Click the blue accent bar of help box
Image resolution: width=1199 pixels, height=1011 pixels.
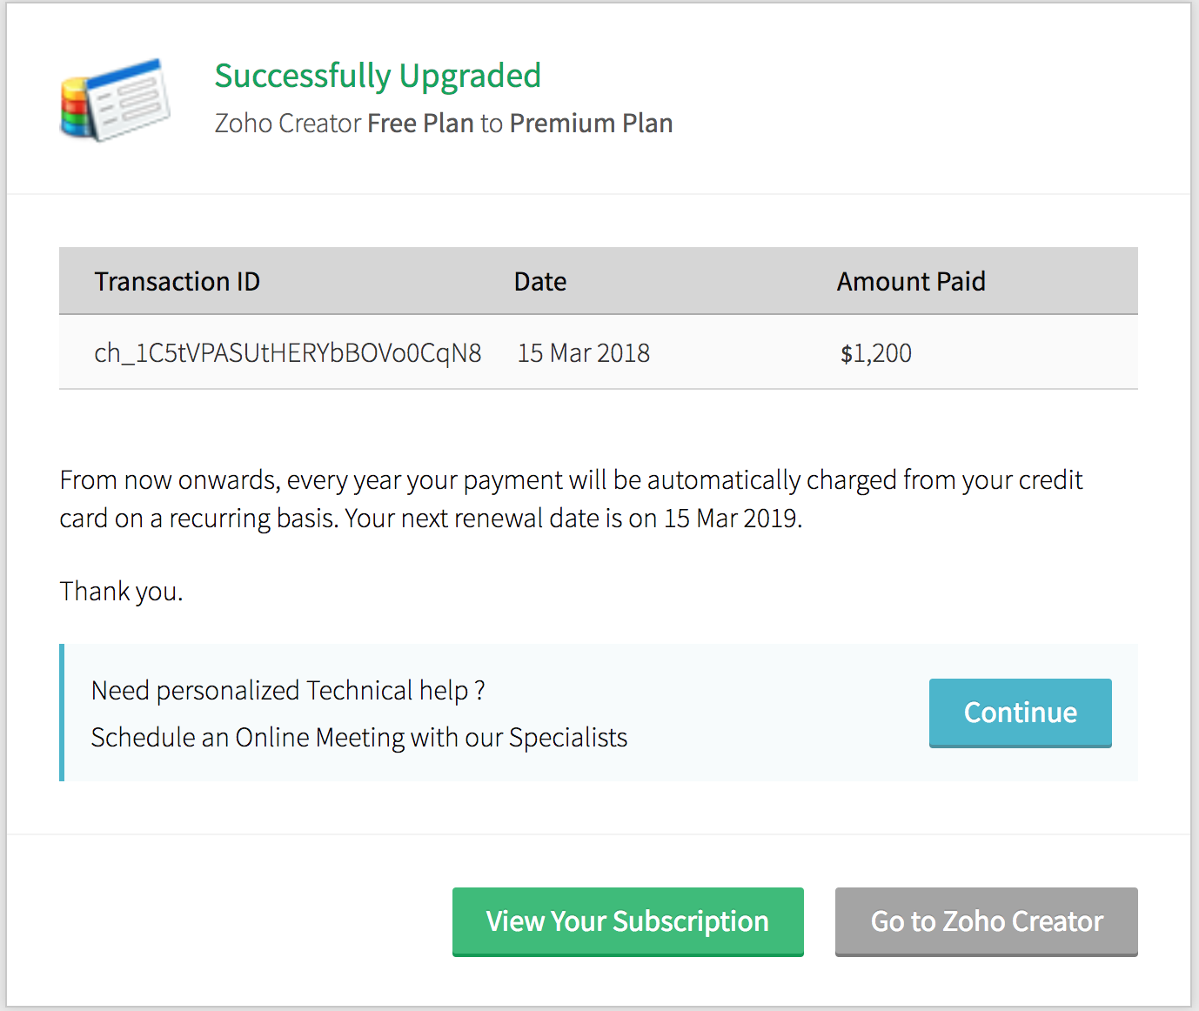[62, 712]
